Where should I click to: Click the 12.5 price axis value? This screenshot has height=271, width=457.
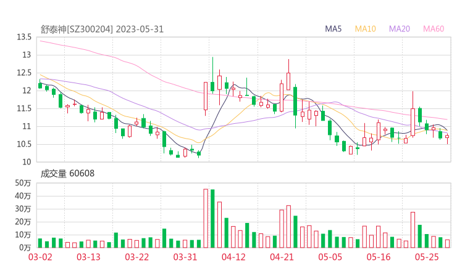(24, 73)
